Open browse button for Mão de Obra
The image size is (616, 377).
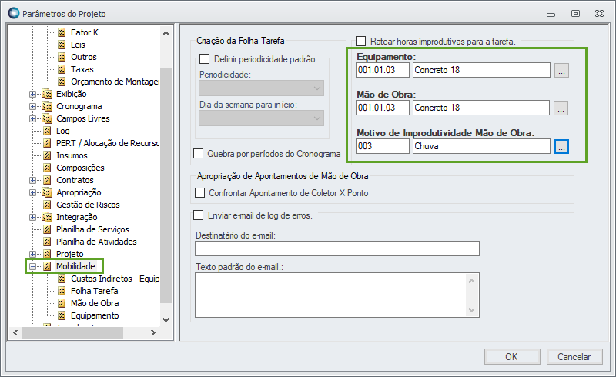point(561,108)
